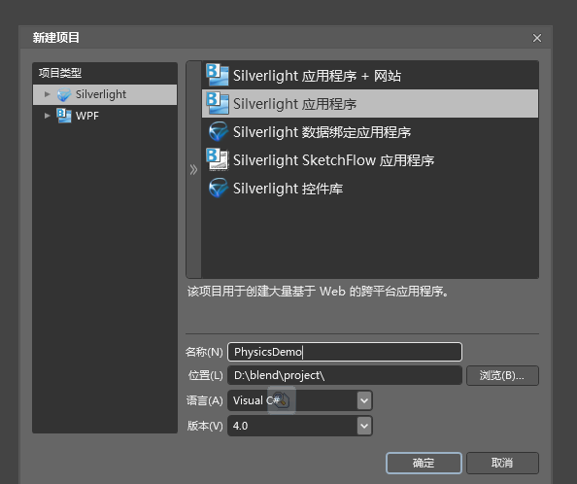Click the Silverlight SketchFlow 应用程序 template icon
577x484 pixels.
[x=218, y=159]
